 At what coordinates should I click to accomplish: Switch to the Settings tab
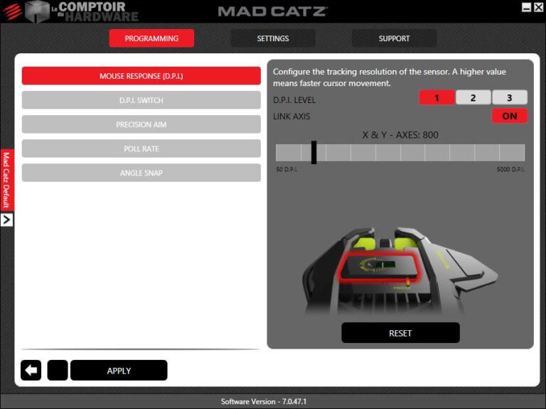pyautogui.click(x=273, y=38)
